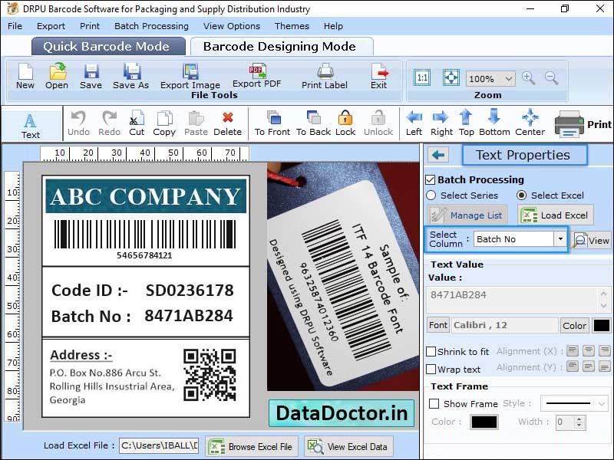Image resolution: width=614 pixels, height=460 pixels.
Task: Open the Text Frame color swatch
Action: pos(484,419)
